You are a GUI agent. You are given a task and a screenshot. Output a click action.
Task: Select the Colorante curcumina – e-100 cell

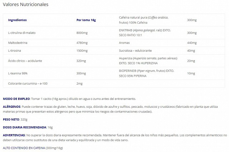click(x=28, y=83)
